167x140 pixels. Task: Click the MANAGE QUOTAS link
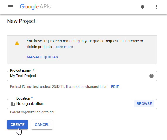(x=42, y=57)
